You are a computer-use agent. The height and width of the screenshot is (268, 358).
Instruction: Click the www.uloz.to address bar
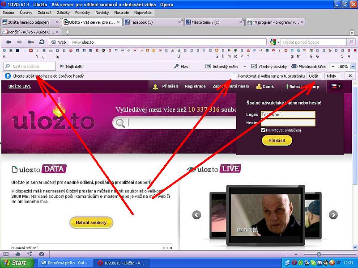pos(168,42)
